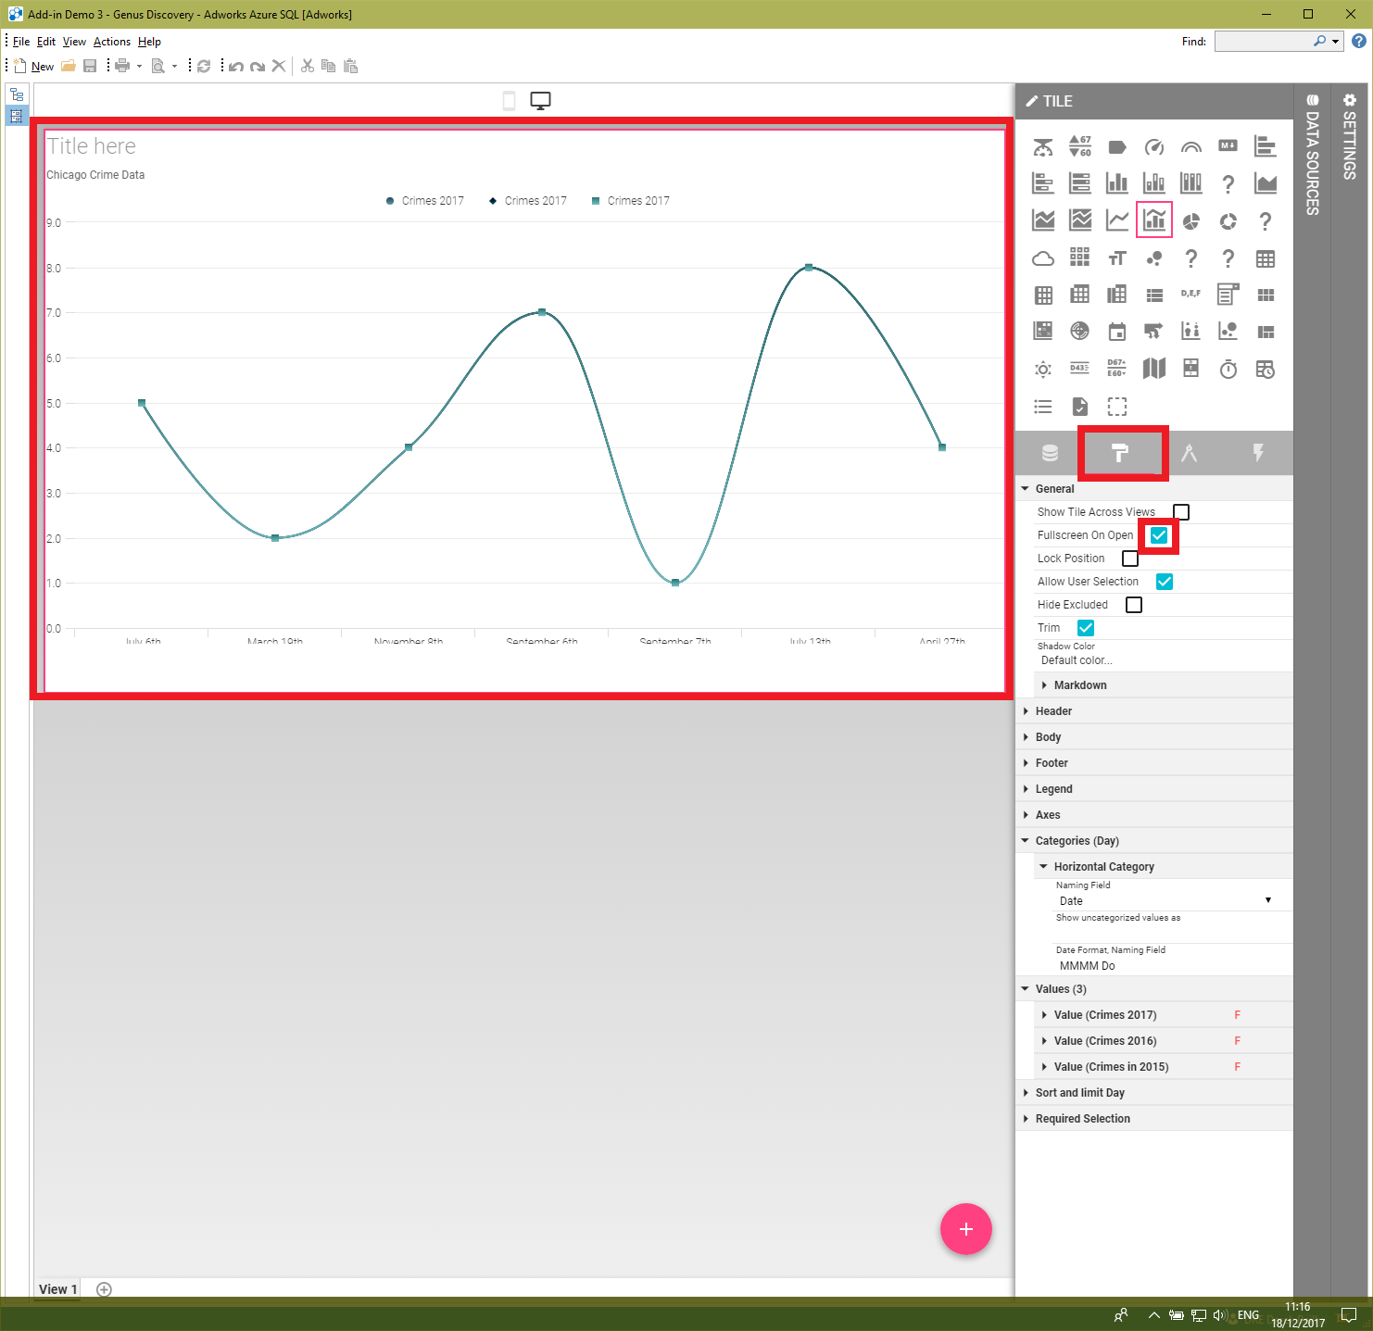Open the Naming Field Date dropdown
The width and height of the screenshot is (1373, 1331).
(1165, 900)
